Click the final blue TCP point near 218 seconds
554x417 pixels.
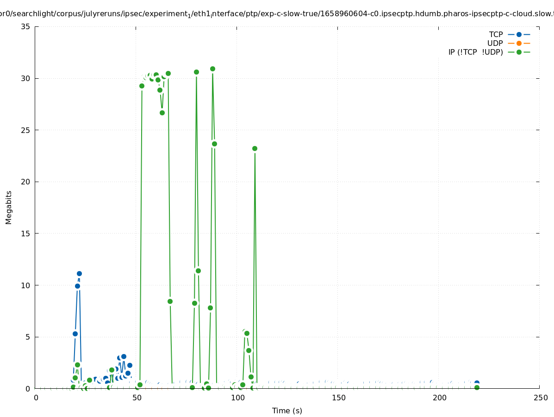pyautogui.click(x=477, y=383)
